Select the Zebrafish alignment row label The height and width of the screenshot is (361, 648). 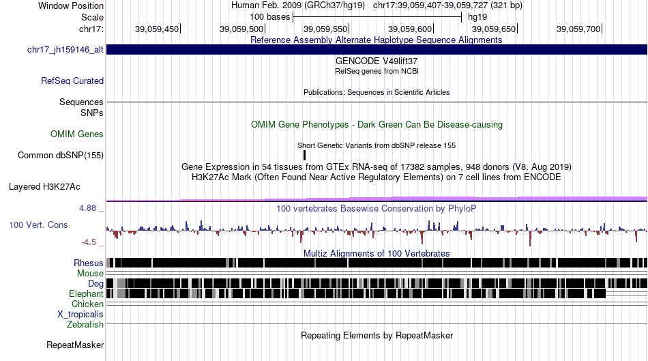pos(85,324)
